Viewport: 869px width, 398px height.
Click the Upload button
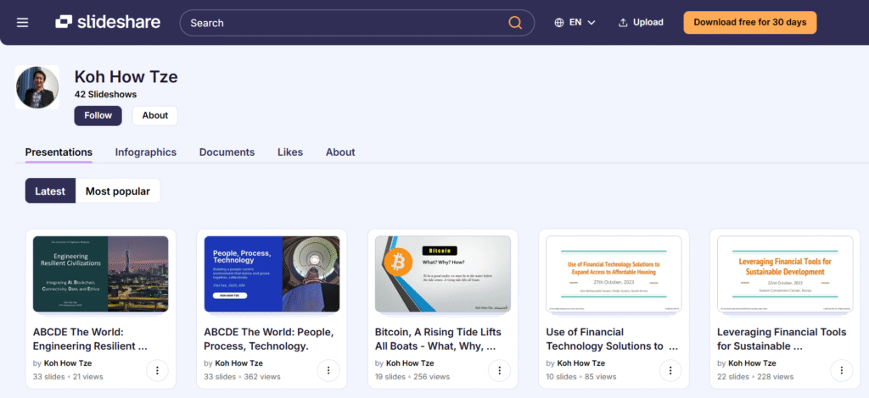[641, 23]
